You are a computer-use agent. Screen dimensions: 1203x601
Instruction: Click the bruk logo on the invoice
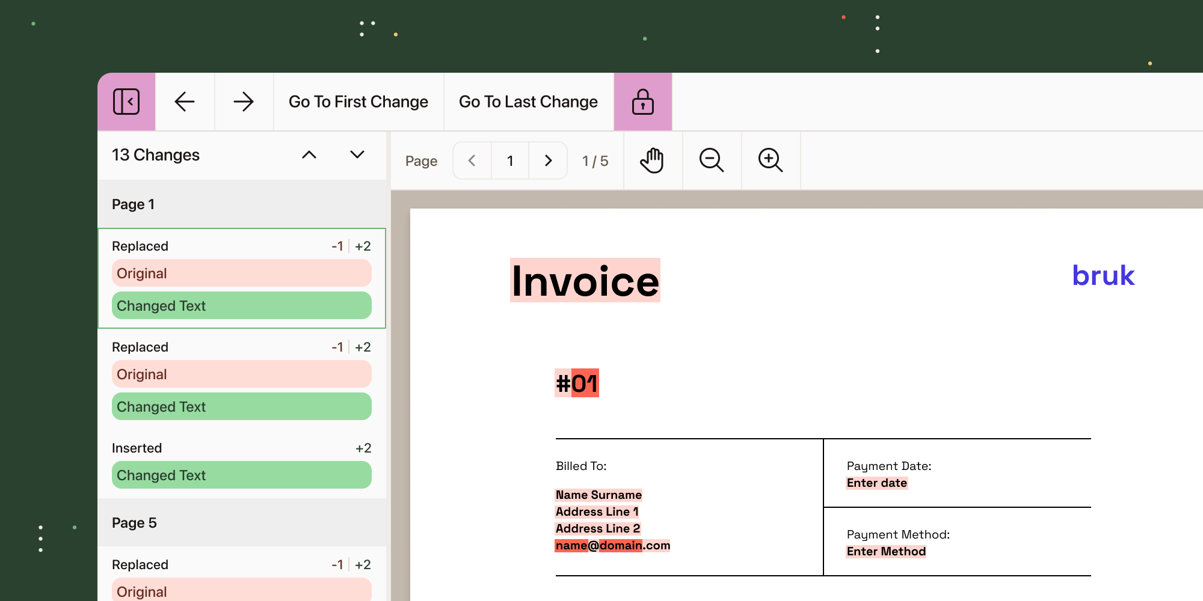click(x=1103, y=276)
